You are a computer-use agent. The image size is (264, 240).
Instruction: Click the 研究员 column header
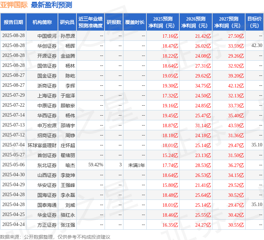tap(67, 22)
